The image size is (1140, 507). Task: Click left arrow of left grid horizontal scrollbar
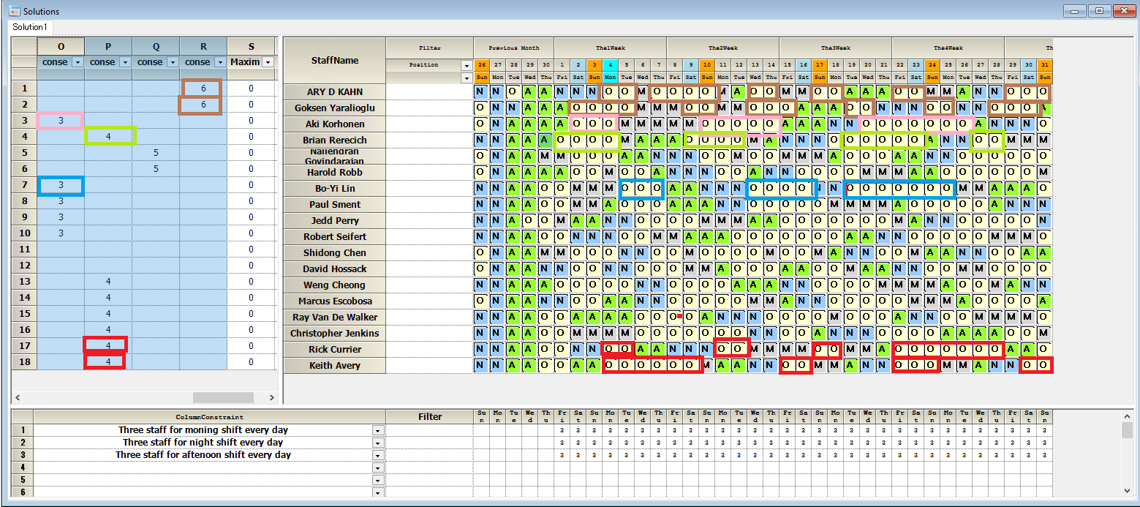point(18,397)
